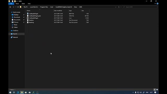Click the microphone tray icon
The width and height of the screenshot is (167, 94).
136,92
